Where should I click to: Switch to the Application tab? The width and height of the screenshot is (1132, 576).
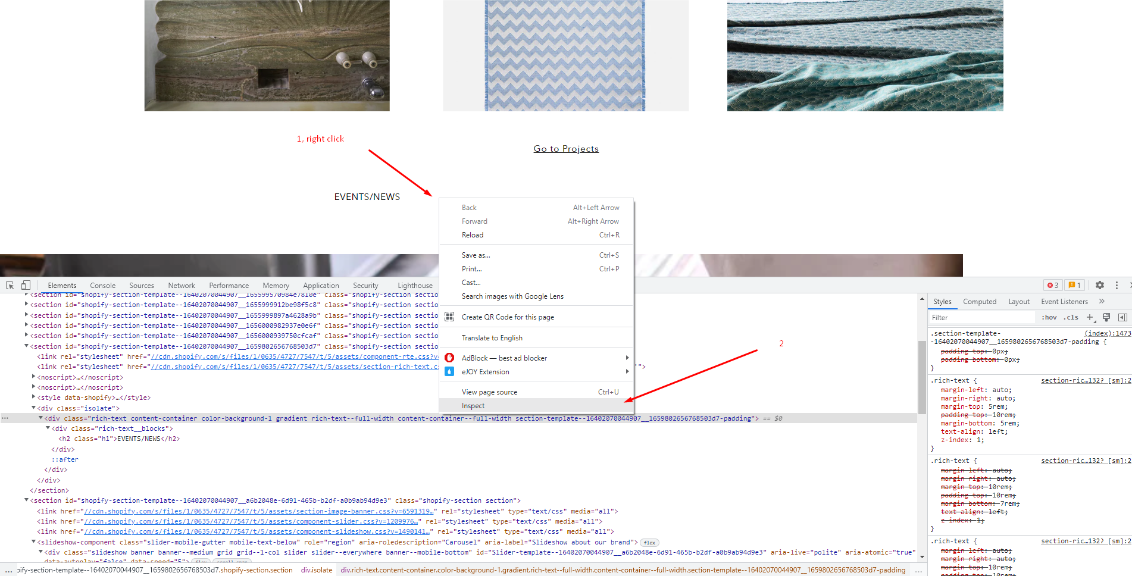(x=321, y=286)
